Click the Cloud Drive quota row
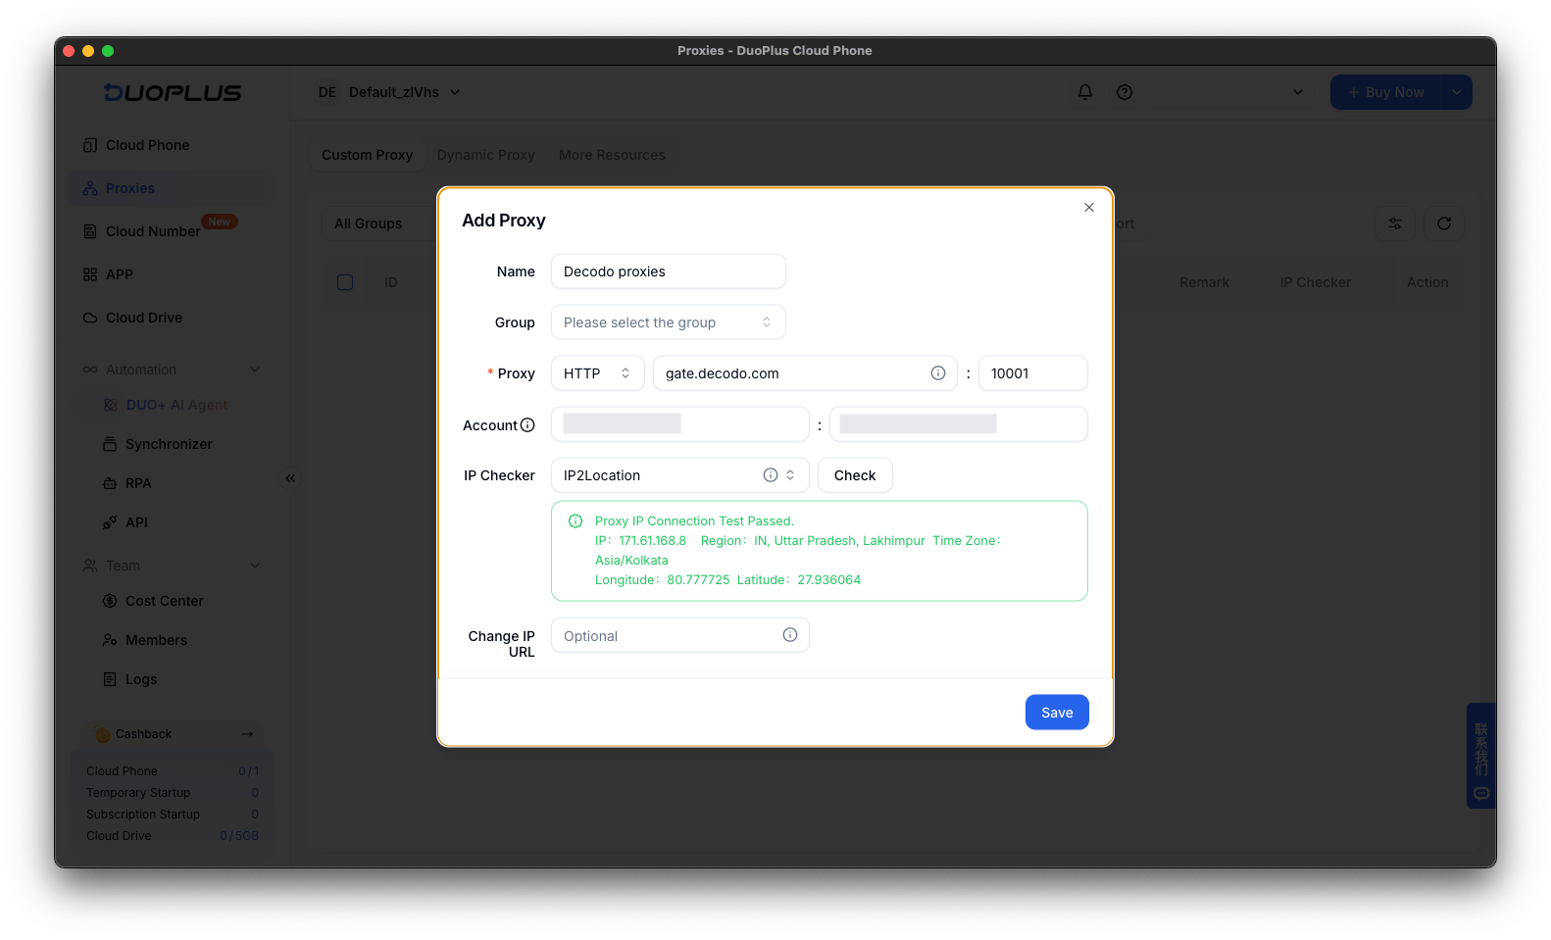The height and width of the screenshot is (940, 1551). (173, 836)
